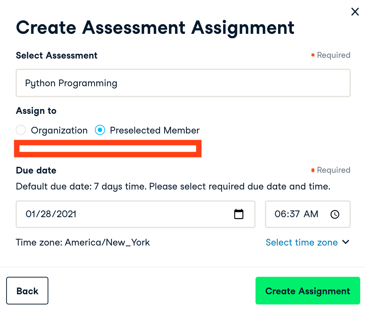Click the Select time zone link
Image resolution: width=366 pixels, height=311 pixels.
coord(302,242)
